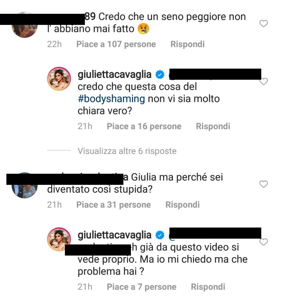Screen dimensions: 284x307
Task: Click verified badge beside first giuliettacavaglia reply
Action: click(x=160, y=75)
